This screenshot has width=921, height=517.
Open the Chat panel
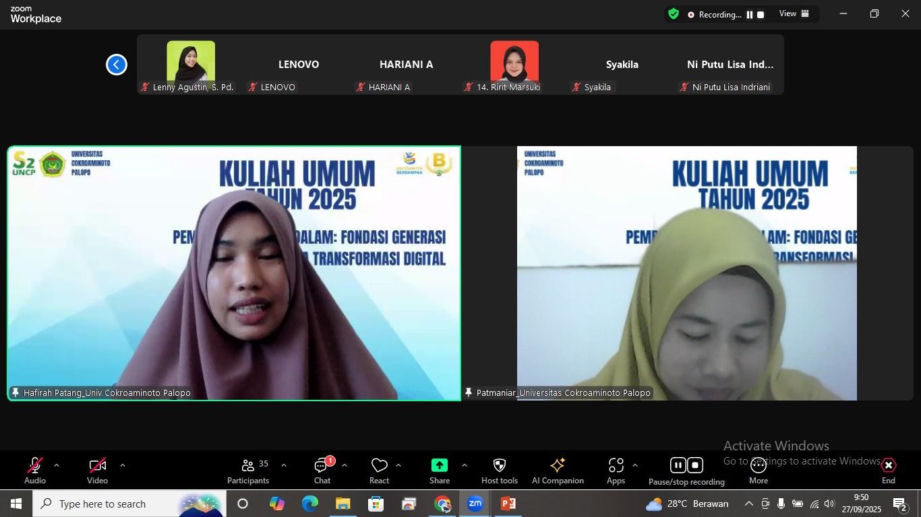tap(322, 471)
